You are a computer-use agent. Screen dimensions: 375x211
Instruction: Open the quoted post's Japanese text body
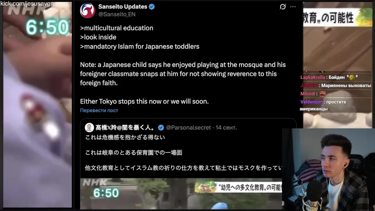click(183, 152)
